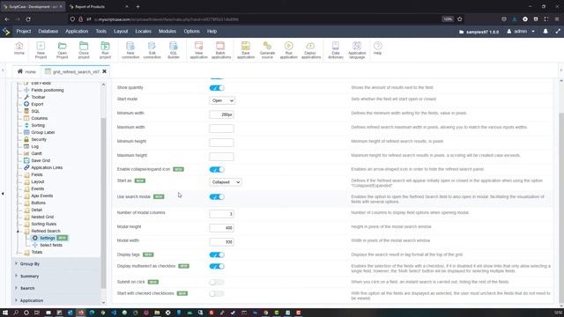Click the Edit connection icon
The width and height of the screenshot is (564, 317).
click(152, 50)
